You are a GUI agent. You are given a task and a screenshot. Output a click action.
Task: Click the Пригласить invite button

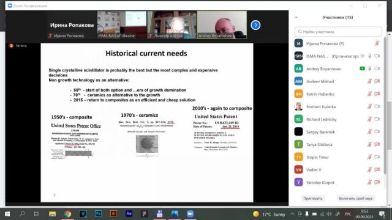click(313, 198)
